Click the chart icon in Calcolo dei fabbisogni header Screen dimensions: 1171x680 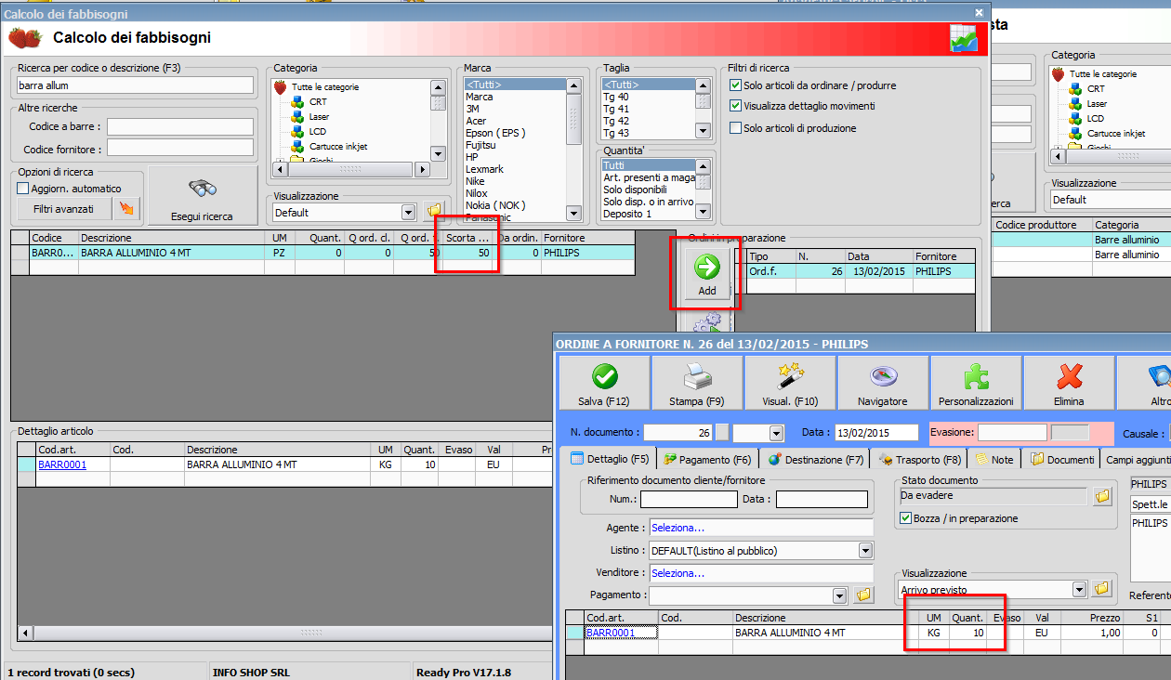[x=963, y=38]
